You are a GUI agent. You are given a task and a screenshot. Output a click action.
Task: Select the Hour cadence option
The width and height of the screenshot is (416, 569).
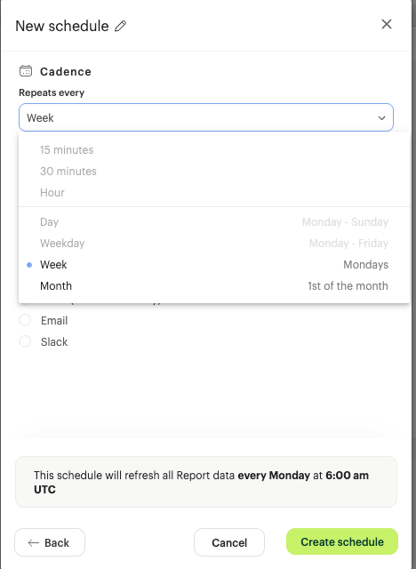click(x=214, y=193)
